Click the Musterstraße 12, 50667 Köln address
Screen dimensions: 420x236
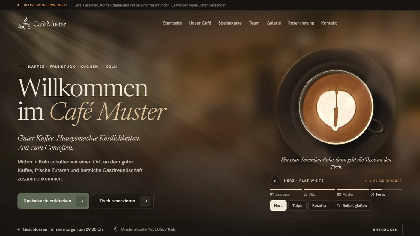pyautogui.click(x=149, y=229)
